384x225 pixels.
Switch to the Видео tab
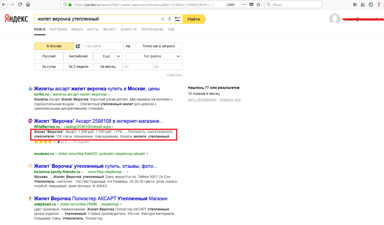pyautogui.click(x=77, y=29)
